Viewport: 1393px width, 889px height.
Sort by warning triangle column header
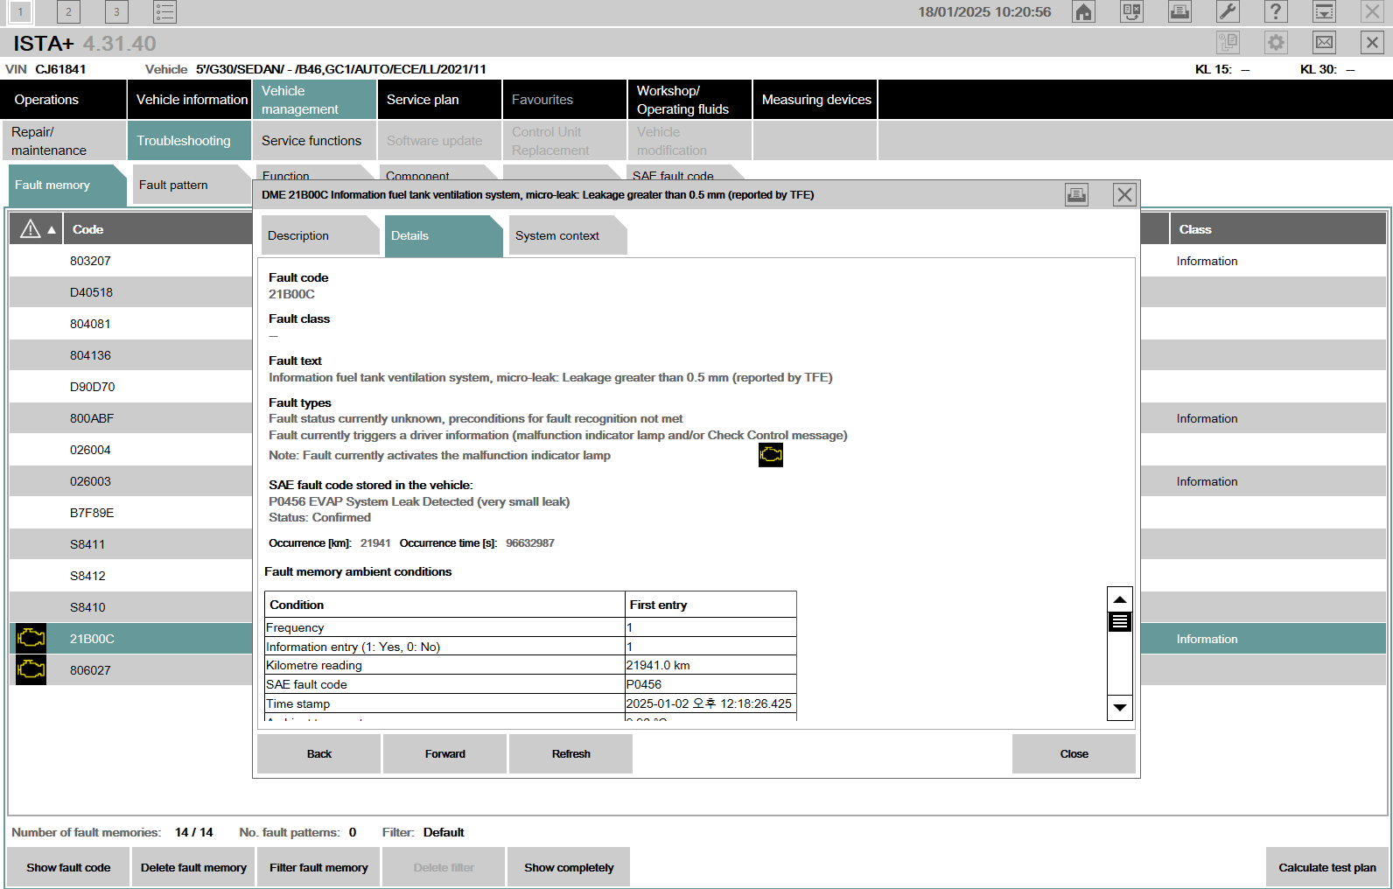pos(38,229)
